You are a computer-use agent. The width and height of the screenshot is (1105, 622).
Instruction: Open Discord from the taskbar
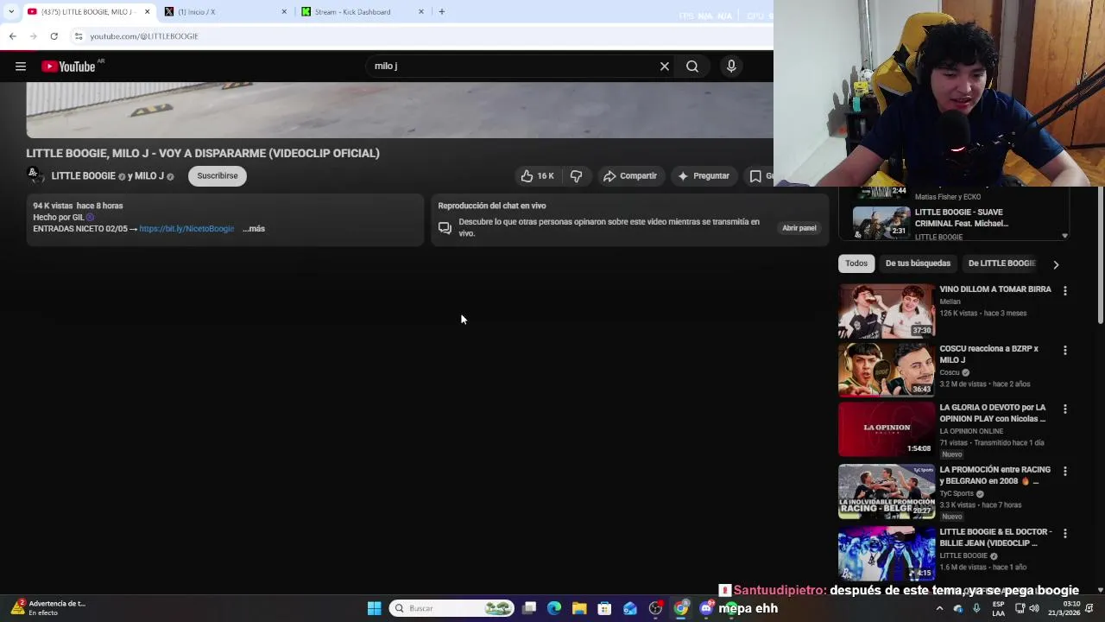pos(706,608)
